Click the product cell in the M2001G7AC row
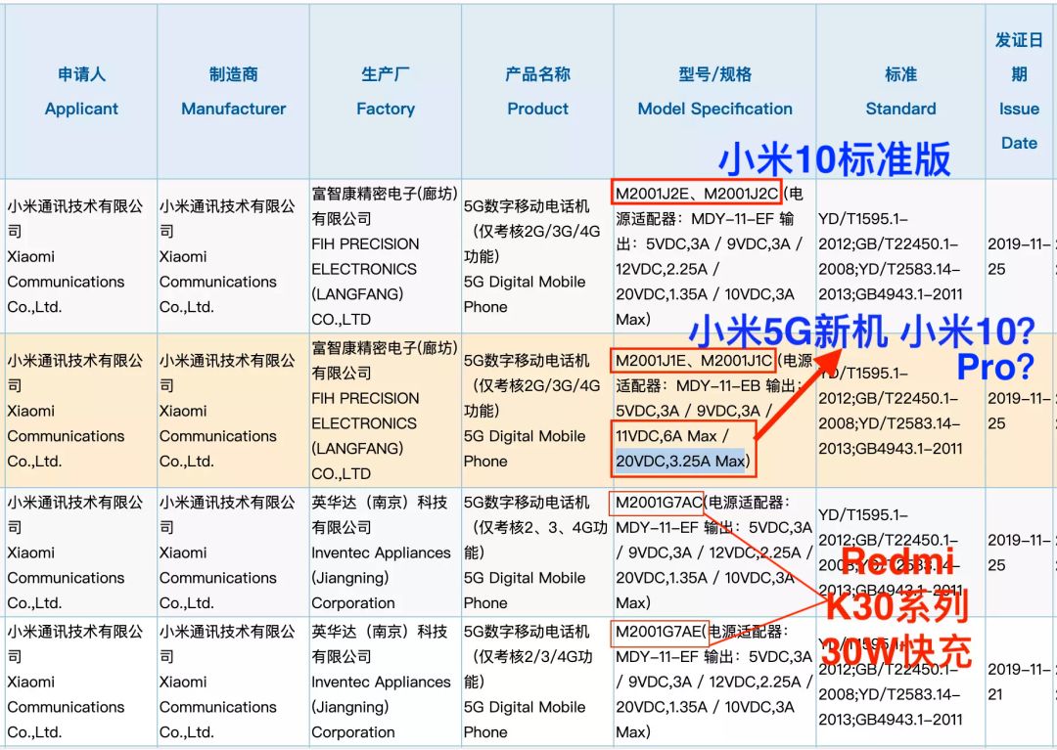This screenshot has width=1057, height=750. pyautogui.click(x=538, y=552)
